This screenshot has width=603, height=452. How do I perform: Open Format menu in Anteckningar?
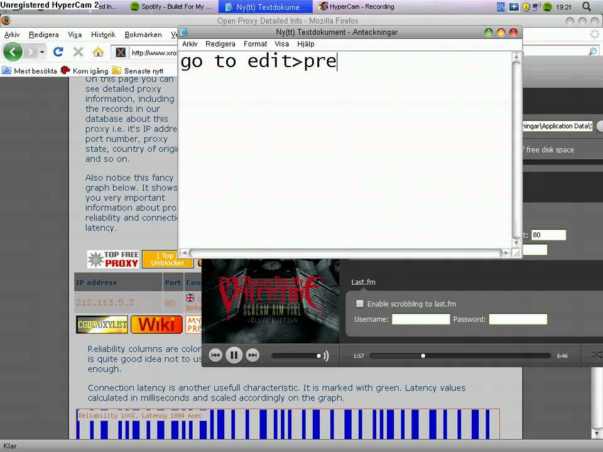(x=255, y=44)
